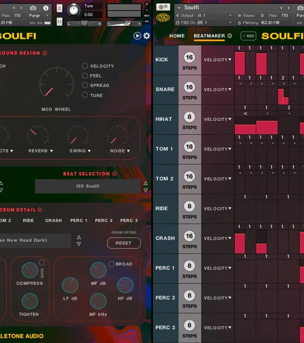Viewport: 304px width, 343px height.
Task: Click Beatmaker info icon
Action: [x=229, y=36]
